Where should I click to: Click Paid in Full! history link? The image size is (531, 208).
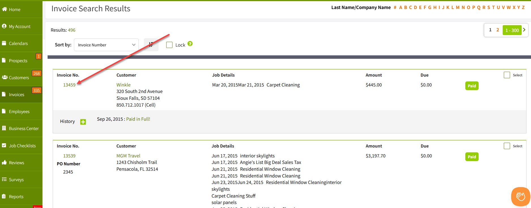point(138,119)
